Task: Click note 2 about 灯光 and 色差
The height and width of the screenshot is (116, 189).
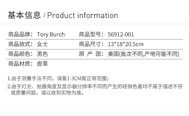Action: [x=95, y=87]
